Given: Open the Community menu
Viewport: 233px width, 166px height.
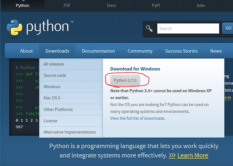Looking at the screenshot, I should (140, 51).
